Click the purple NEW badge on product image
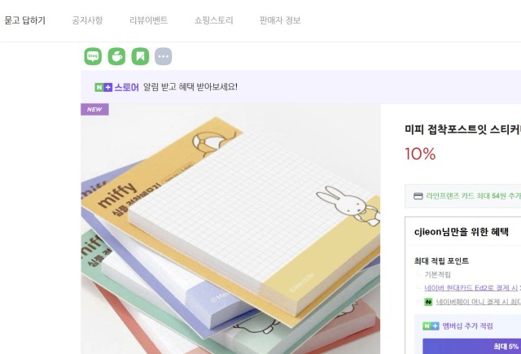This screenshot has width=521, height=354. point(94,109)
